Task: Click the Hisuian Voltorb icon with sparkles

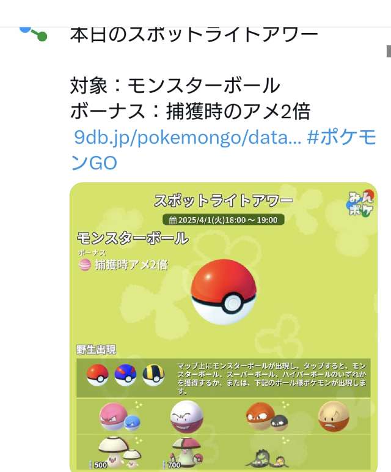Action: click(x=266, y=417)
